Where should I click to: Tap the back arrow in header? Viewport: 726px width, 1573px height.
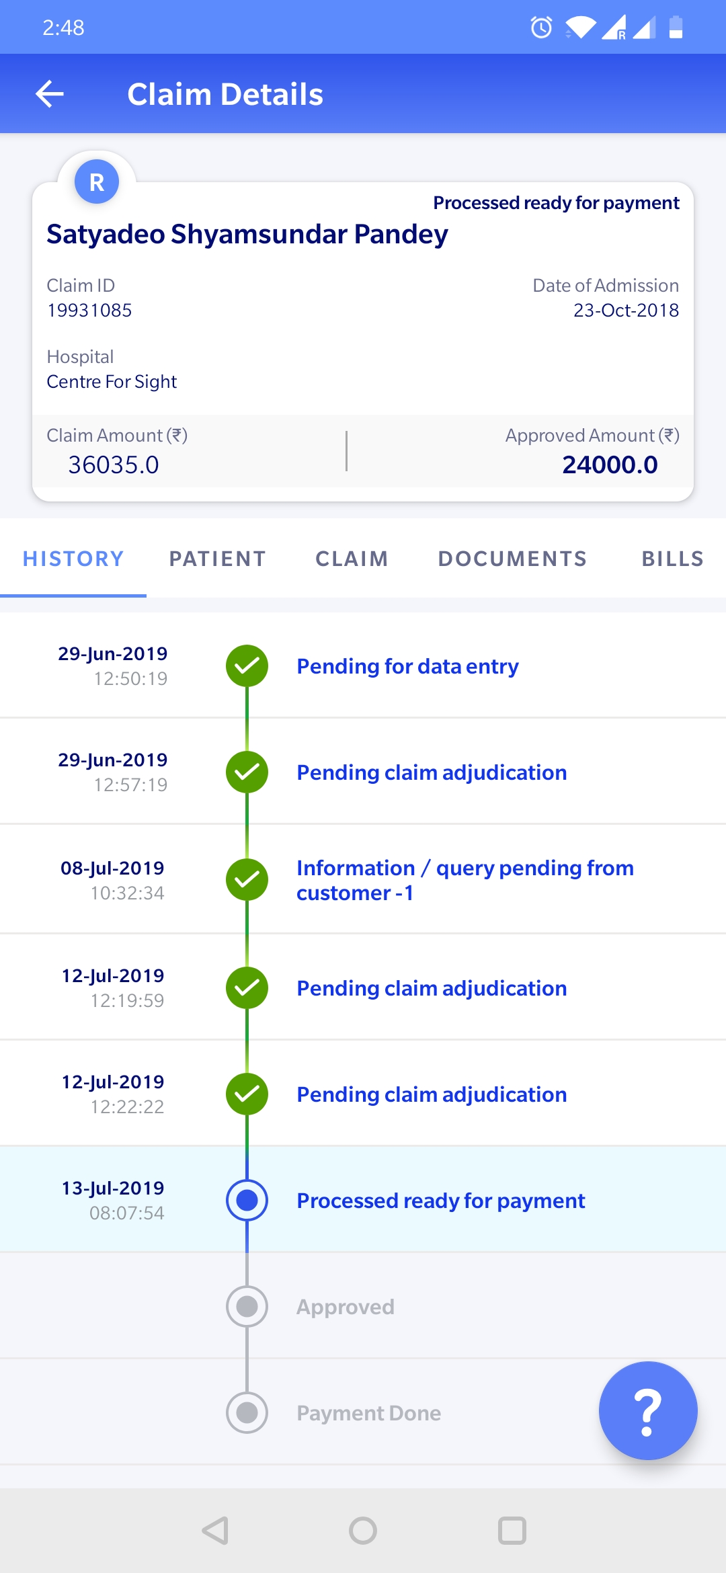(50, 94)
